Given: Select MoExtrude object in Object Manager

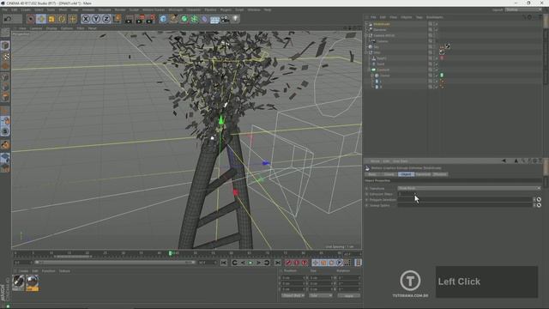Looking at the screenshot, I should pyautogui.click(x=381, y=24).
